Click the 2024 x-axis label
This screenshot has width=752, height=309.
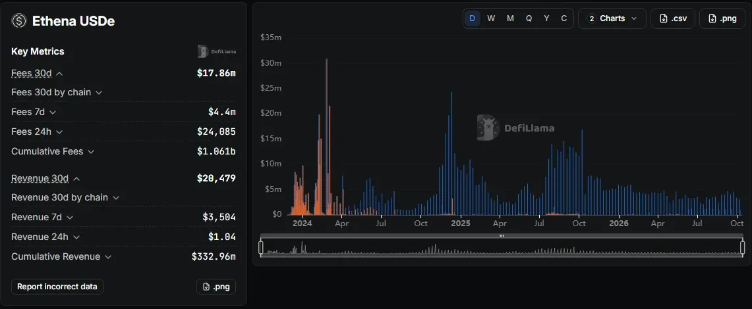click(302, 224)
